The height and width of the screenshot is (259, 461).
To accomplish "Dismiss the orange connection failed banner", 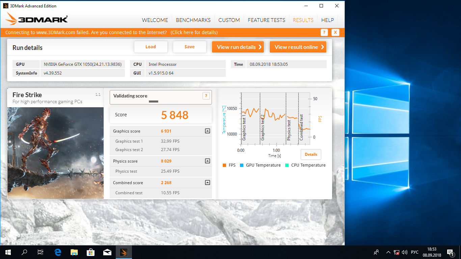I will [335, 32].
